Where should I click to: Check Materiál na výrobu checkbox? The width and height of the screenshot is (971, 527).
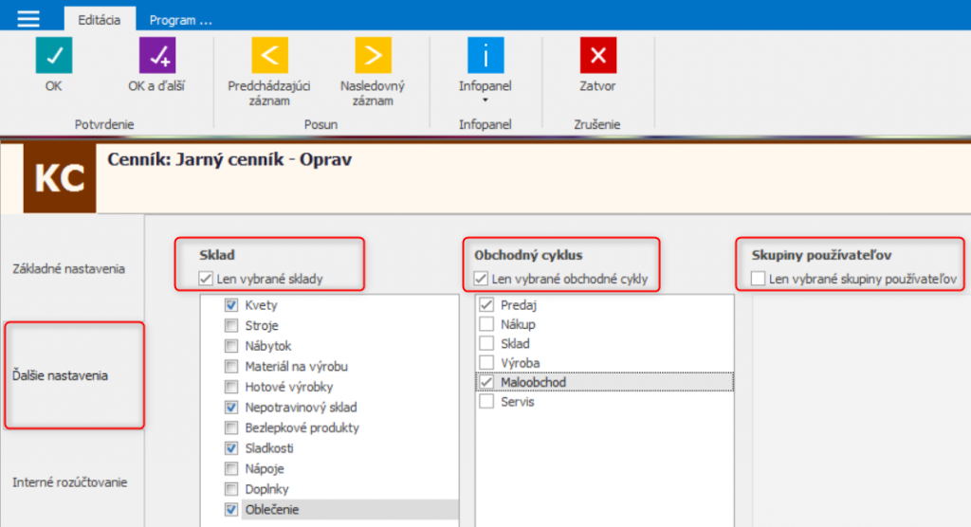tap(231, 366)
